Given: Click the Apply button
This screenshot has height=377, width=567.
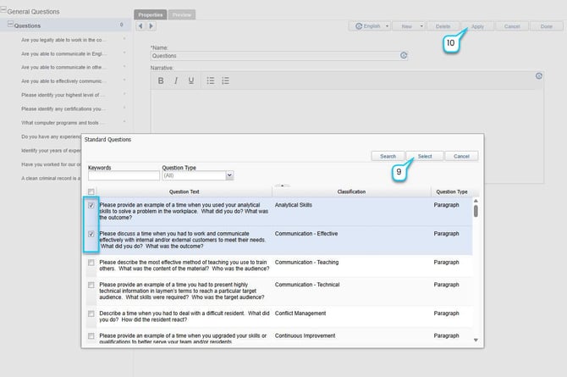Looking at the screenshot, I should click(477, 26).
